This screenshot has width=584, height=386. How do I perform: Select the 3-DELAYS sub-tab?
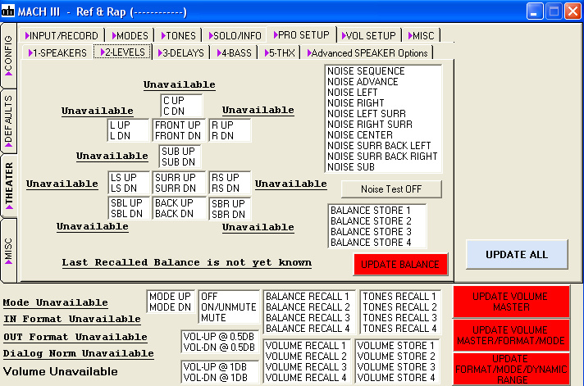pyautogui.click(x=181, y=52)
